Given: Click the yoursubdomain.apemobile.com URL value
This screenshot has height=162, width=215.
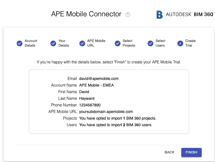Looking at the screenshot, I should [106, 112].
